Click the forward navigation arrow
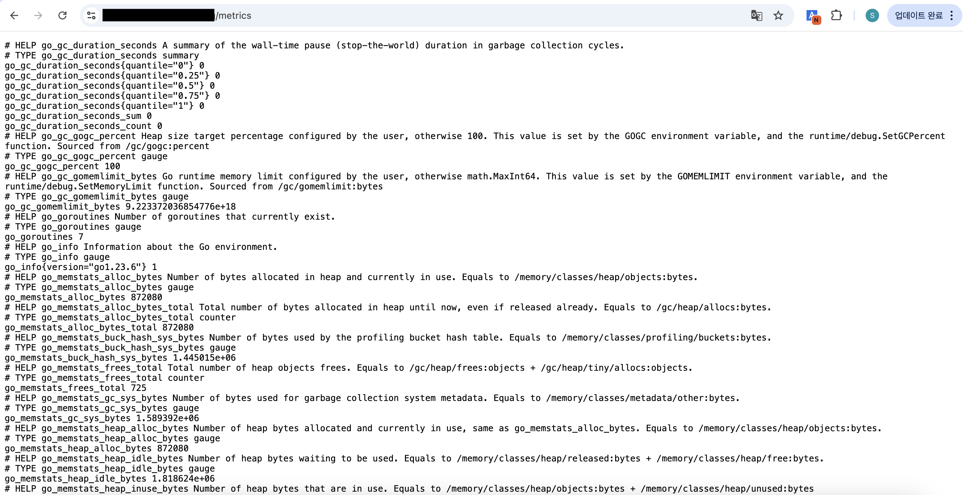 pos(38,15)
